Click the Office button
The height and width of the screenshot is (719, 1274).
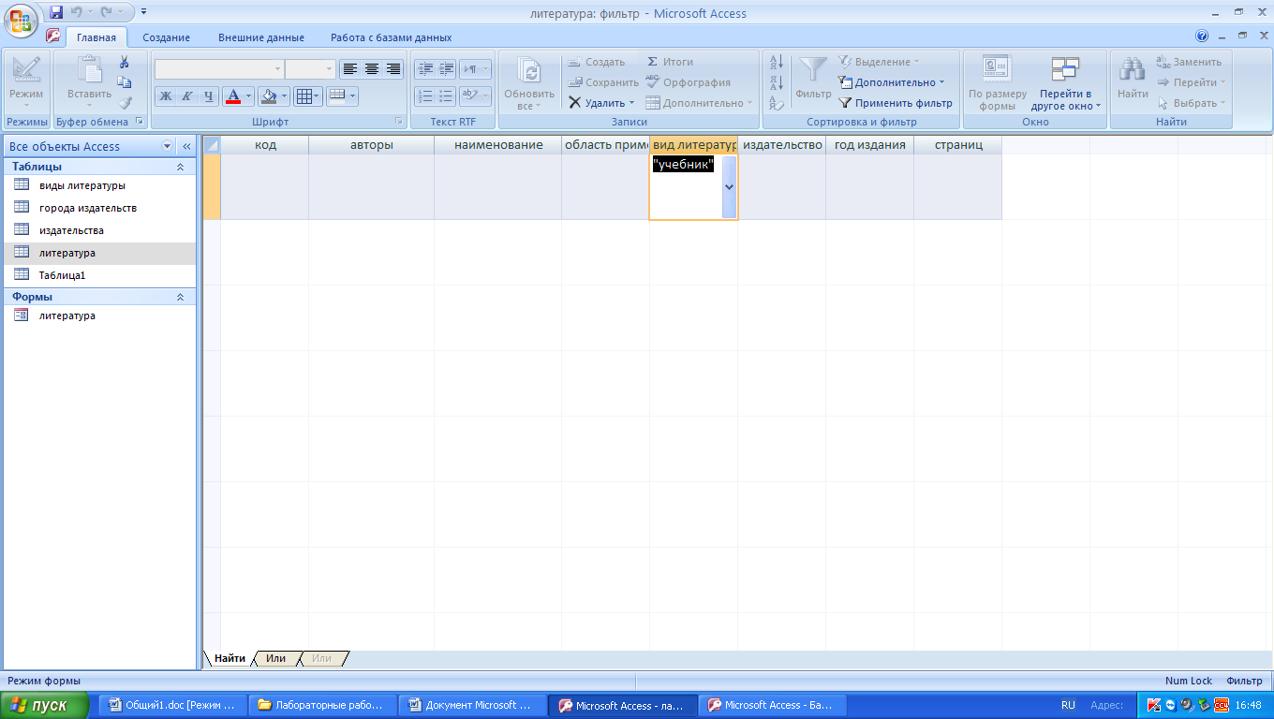click(x=21, y=21)
